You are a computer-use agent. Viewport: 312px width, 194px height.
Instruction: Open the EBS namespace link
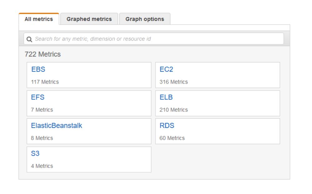coord(38,69)
